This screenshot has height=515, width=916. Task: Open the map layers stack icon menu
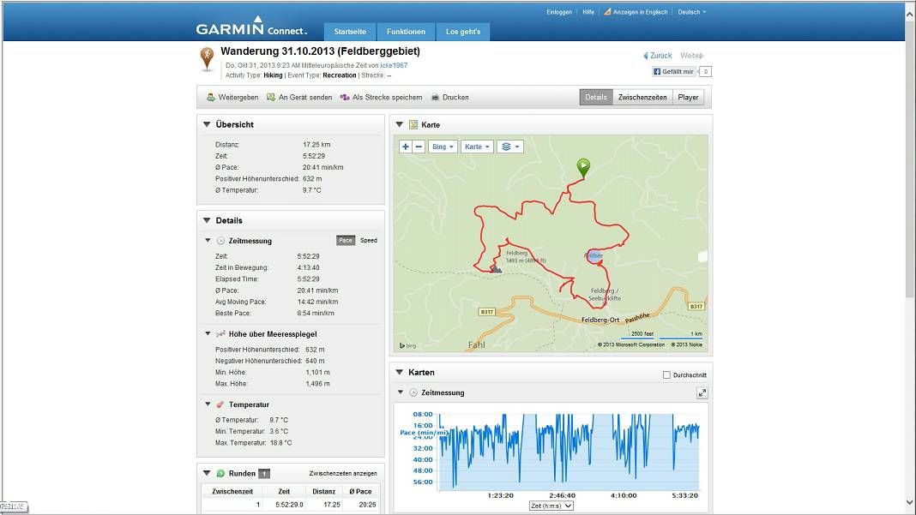point(509,147)
